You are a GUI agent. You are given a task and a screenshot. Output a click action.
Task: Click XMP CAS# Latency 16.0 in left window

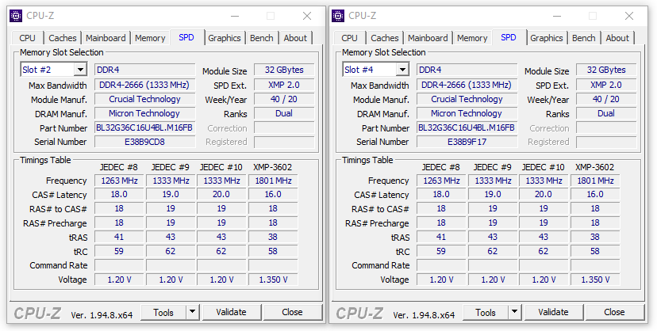click(273, 194)
